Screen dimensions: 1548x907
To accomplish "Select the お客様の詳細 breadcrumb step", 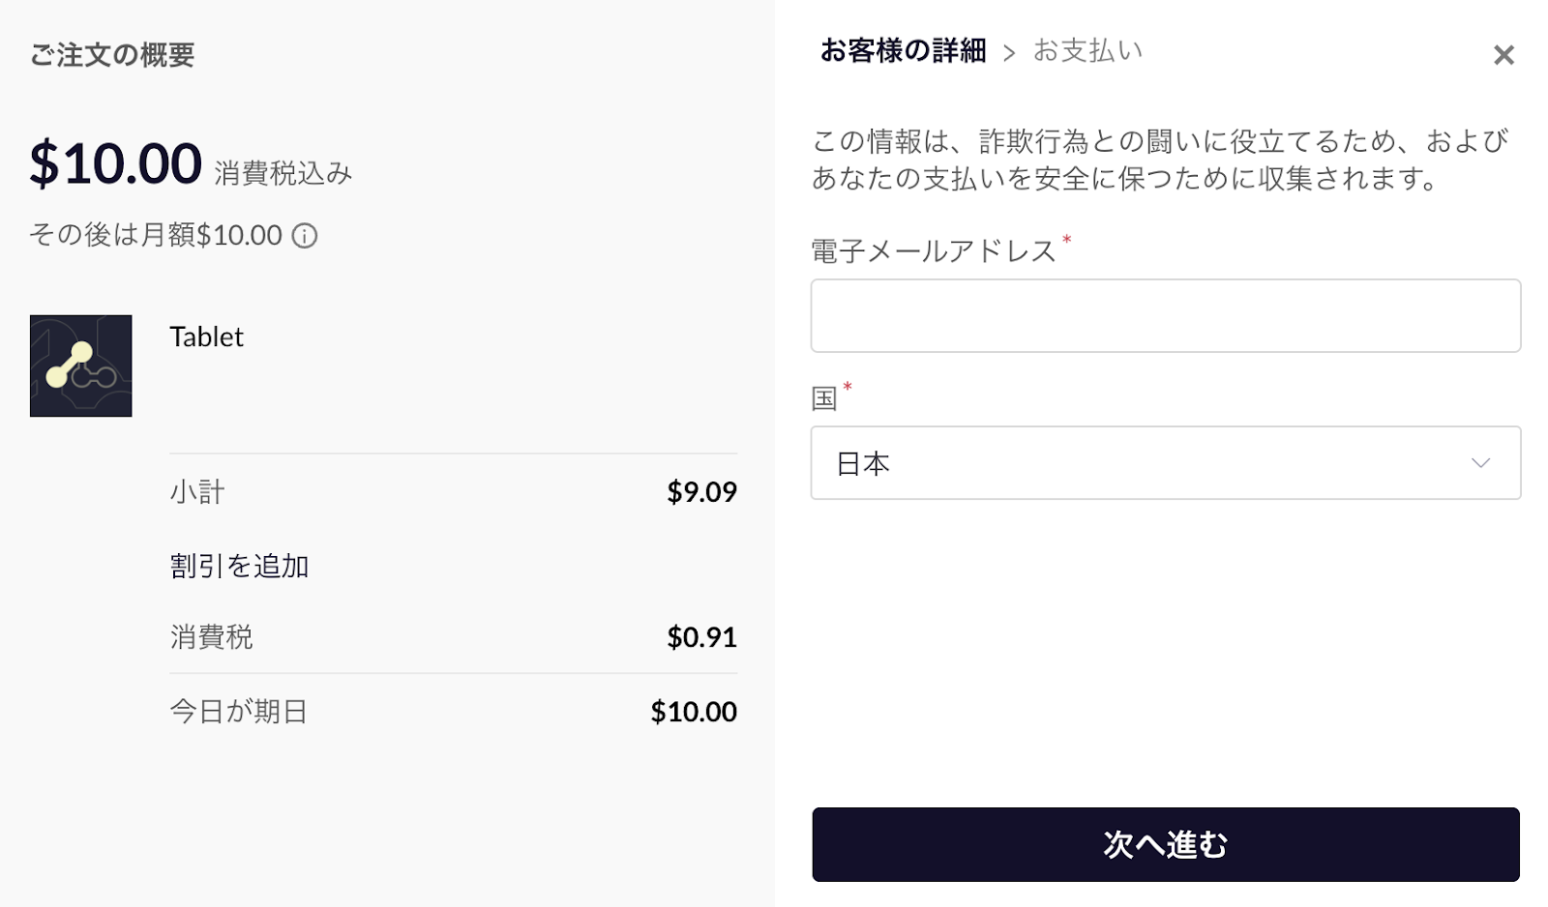I will [903, 50].
